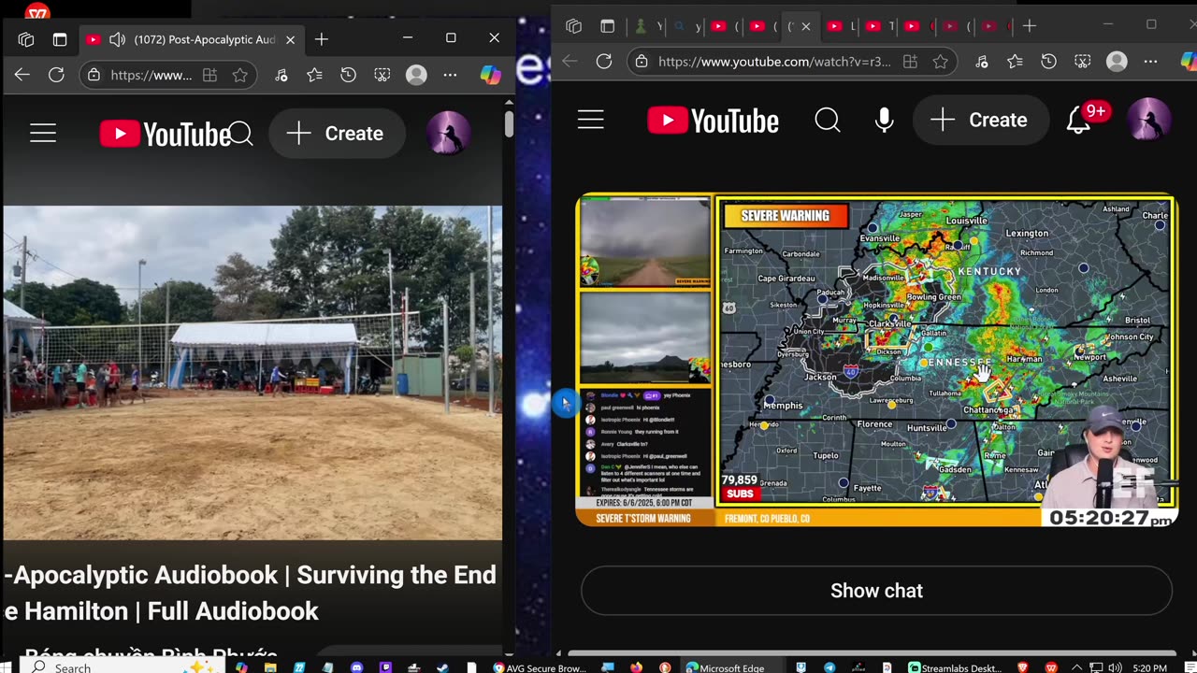Open account avatar menu in right window
The image size is (1197, 673).
[x=1147, y=120]
